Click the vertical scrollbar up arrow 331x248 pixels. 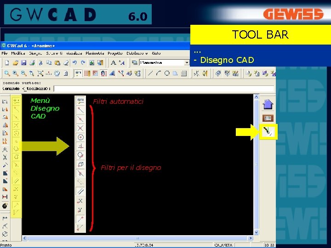click(x=256, y=97)
